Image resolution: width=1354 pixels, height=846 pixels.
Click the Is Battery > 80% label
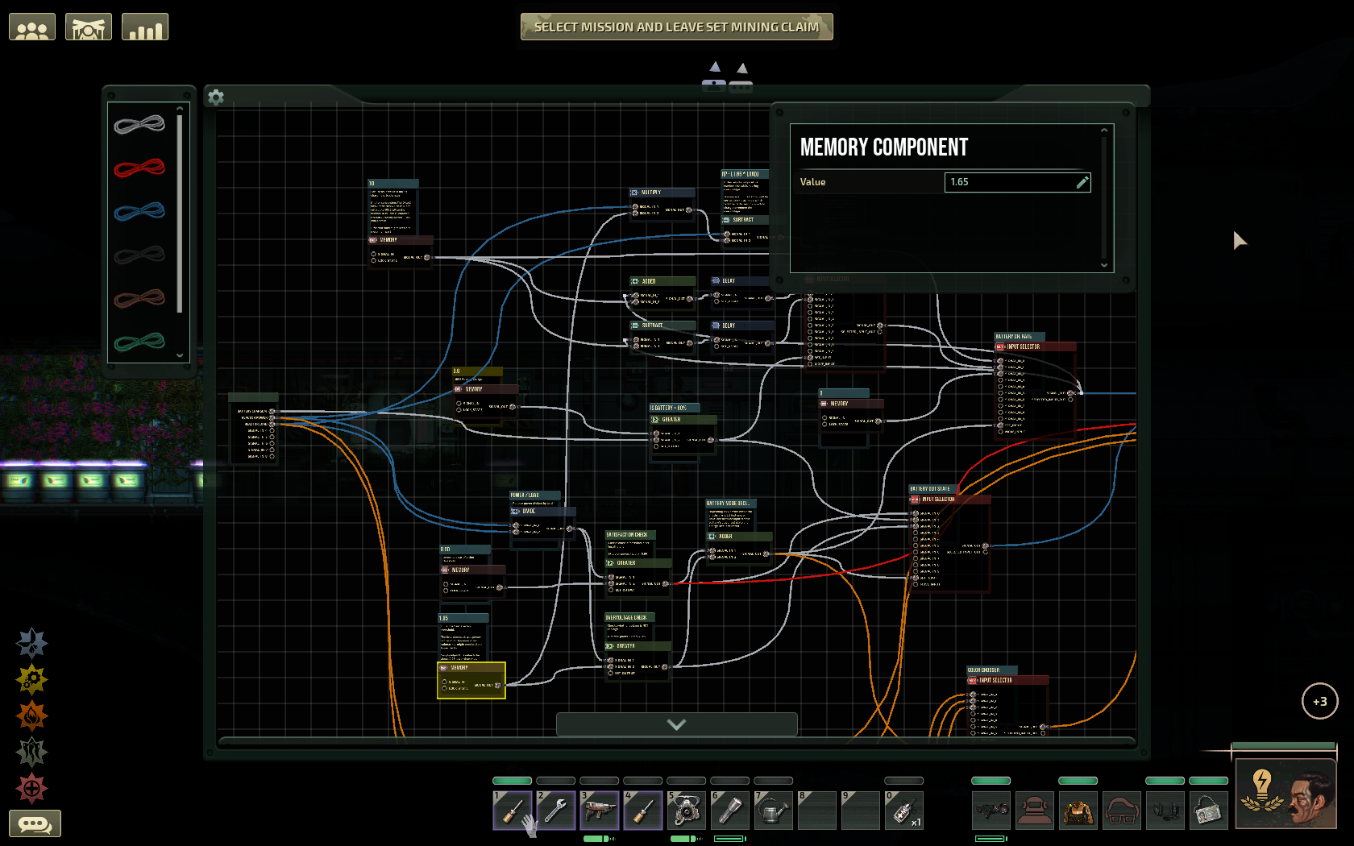tap(675, 408)
